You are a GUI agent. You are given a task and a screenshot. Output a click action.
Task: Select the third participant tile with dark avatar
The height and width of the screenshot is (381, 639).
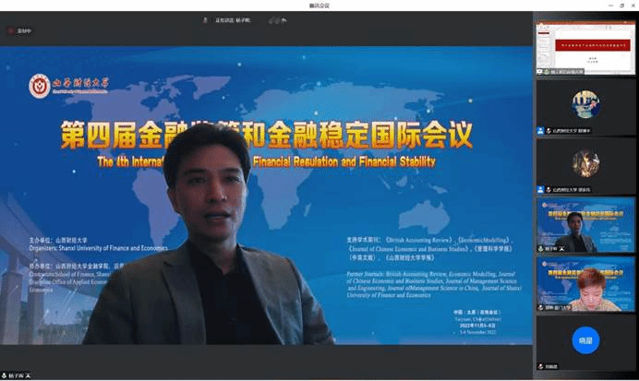(x=584, y=163)
